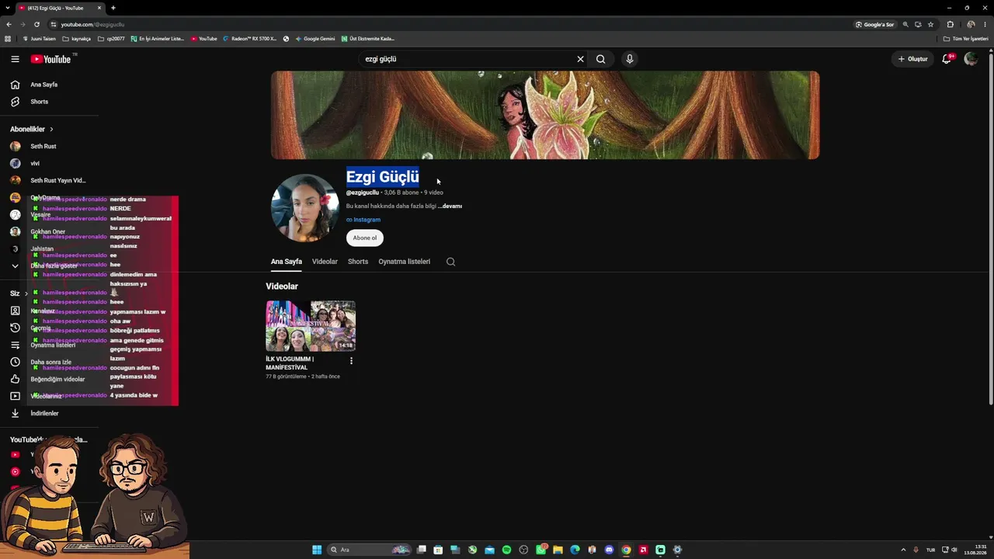Open Oynatma listeleri in the sidebar
The image size is (994, 559).
click(53, 345)
